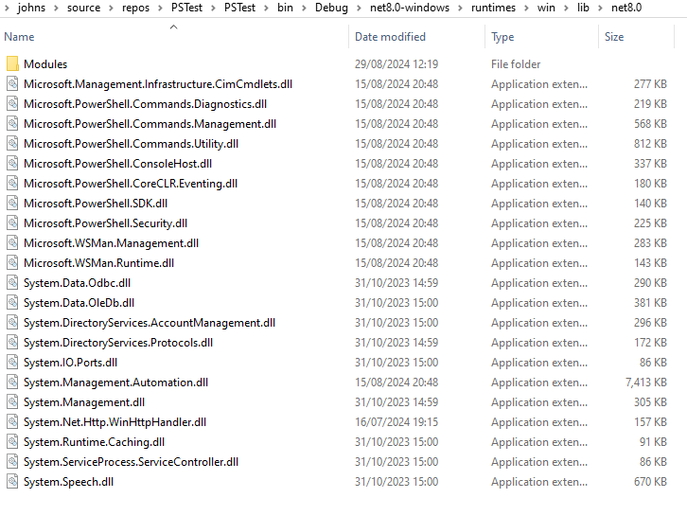Viewport: 687px width, 516px height.
Task: Click the System.Data.OleDb.dll file icon
Action: point(12,302)
